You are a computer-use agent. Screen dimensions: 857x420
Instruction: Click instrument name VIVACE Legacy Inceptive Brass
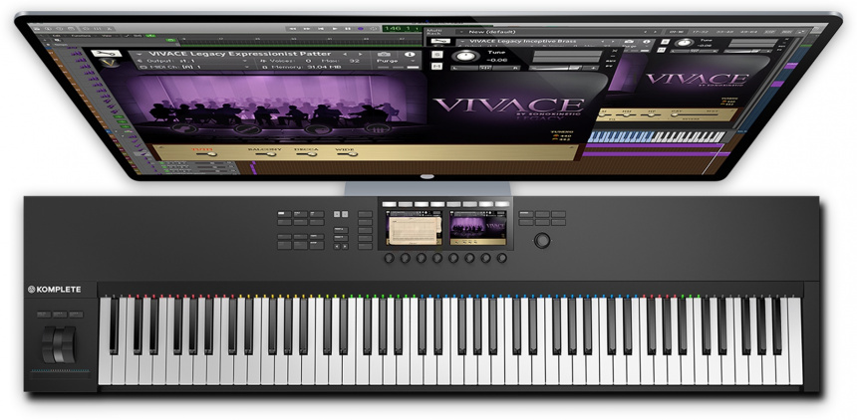pyautogui.click(x=523, y=41)
